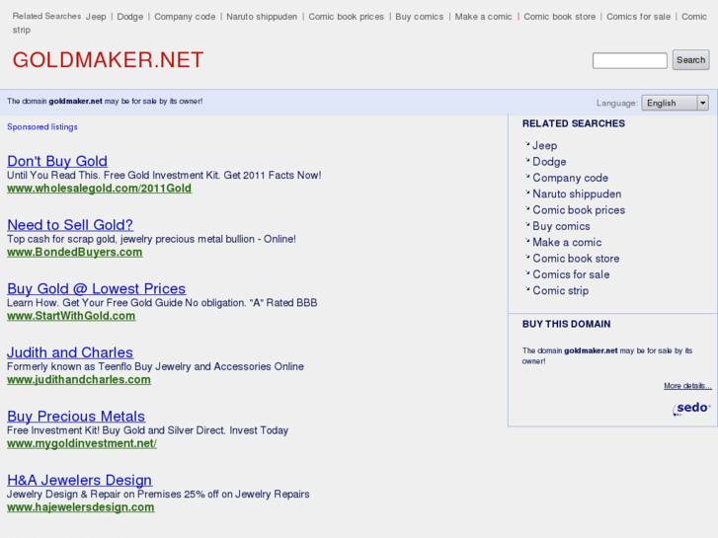Select Comic book store in the sidebar list
The height and width of the screenshot is (538, 718).
pyautogui.click(x=576, y=259)
